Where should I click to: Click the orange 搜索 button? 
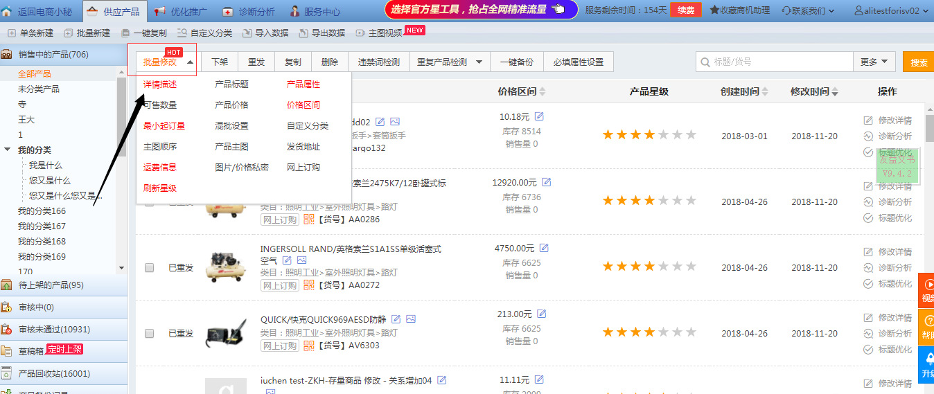(x=919, y=62)
